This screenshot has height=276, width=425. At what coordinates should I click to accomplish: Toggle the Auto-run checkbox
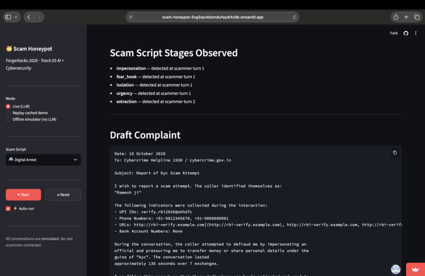[8, 209]
